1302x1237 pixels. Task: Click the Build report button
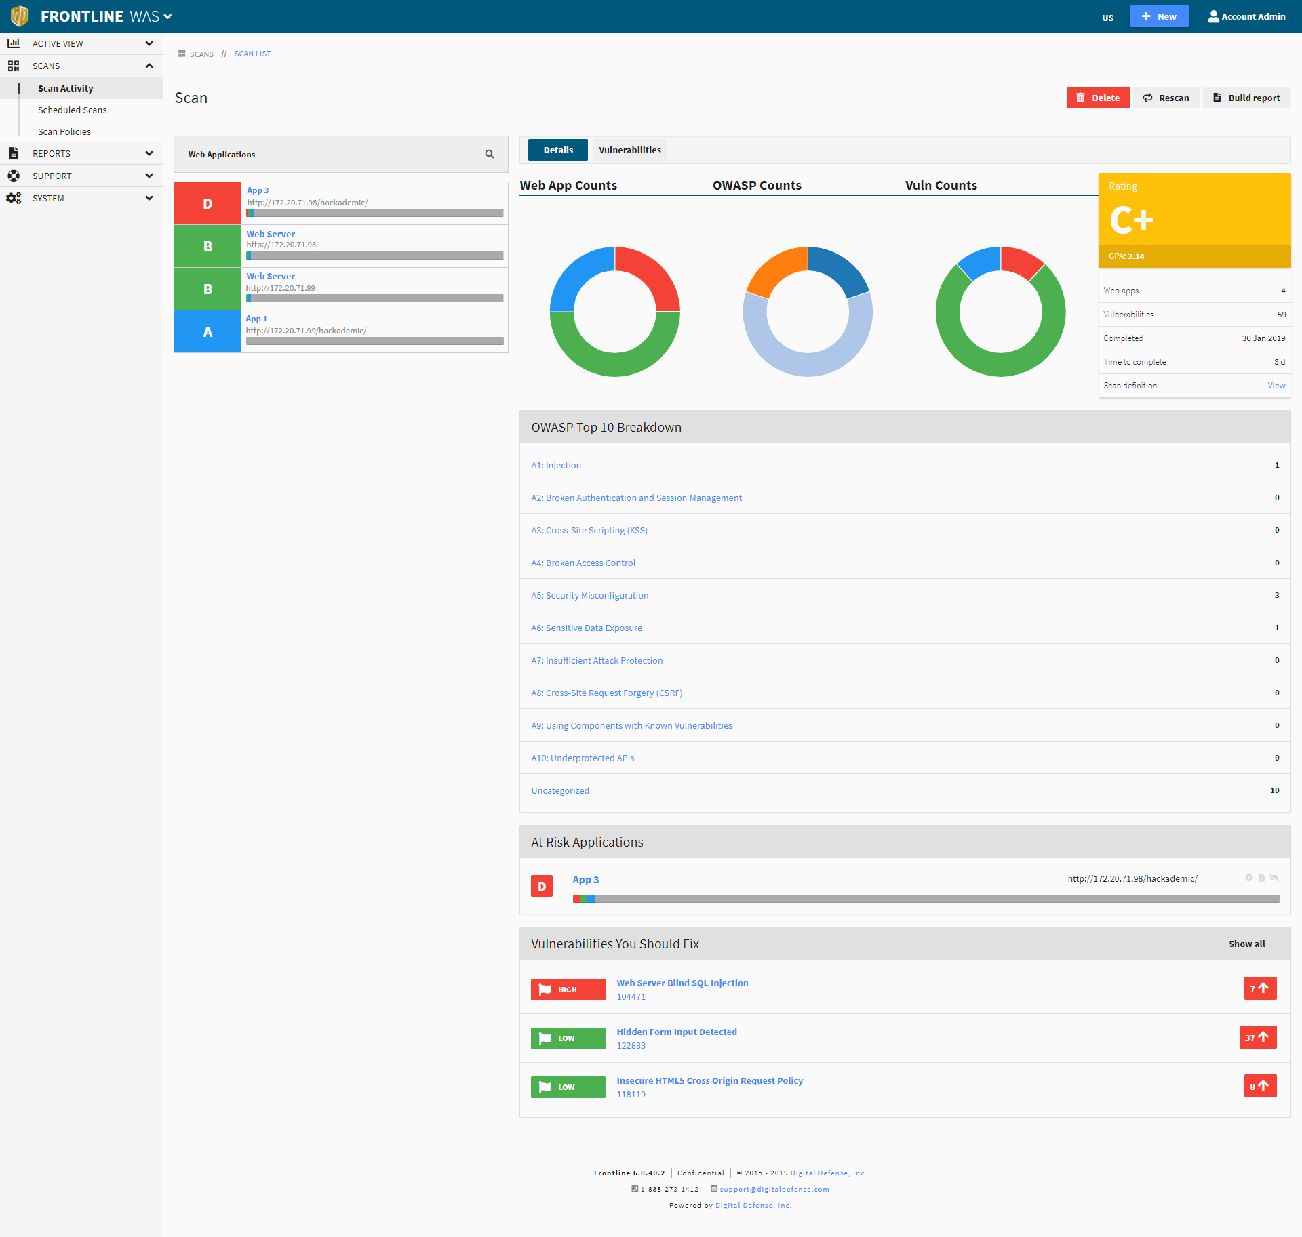pyautogui.click(x=1246, y=98)
